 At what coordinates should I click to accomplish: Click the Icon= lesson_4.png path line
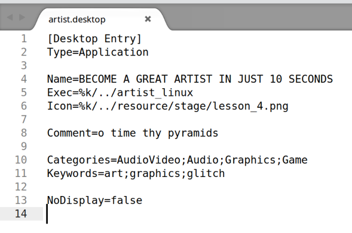[x=168, y=106]
